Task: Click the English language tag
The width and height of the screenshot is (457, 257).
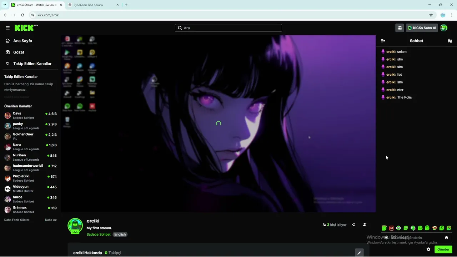Action: pos(120,235)
